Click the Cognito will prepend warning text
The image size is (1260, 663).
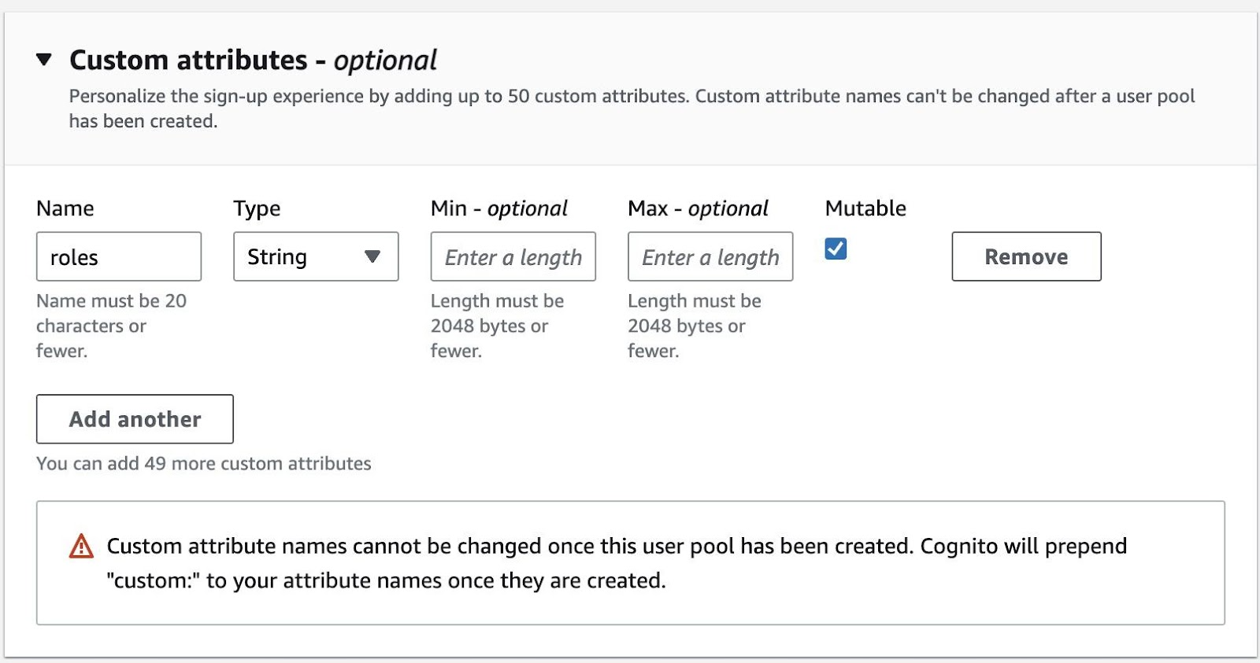pyautogui.click(x=617, y=563)
